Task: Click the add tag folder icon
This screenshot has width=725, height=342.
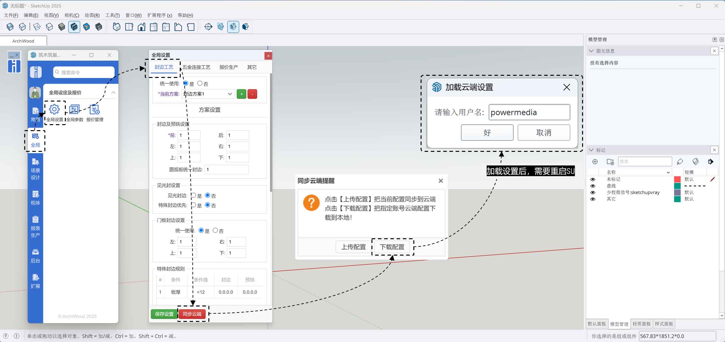Action: [610, 162]
